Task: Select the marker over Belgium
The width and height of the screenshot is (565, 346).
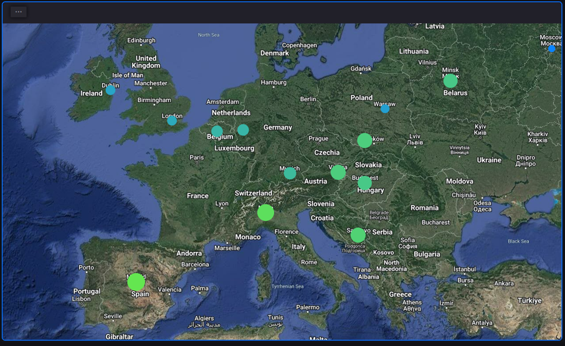Action: point(217,132)
